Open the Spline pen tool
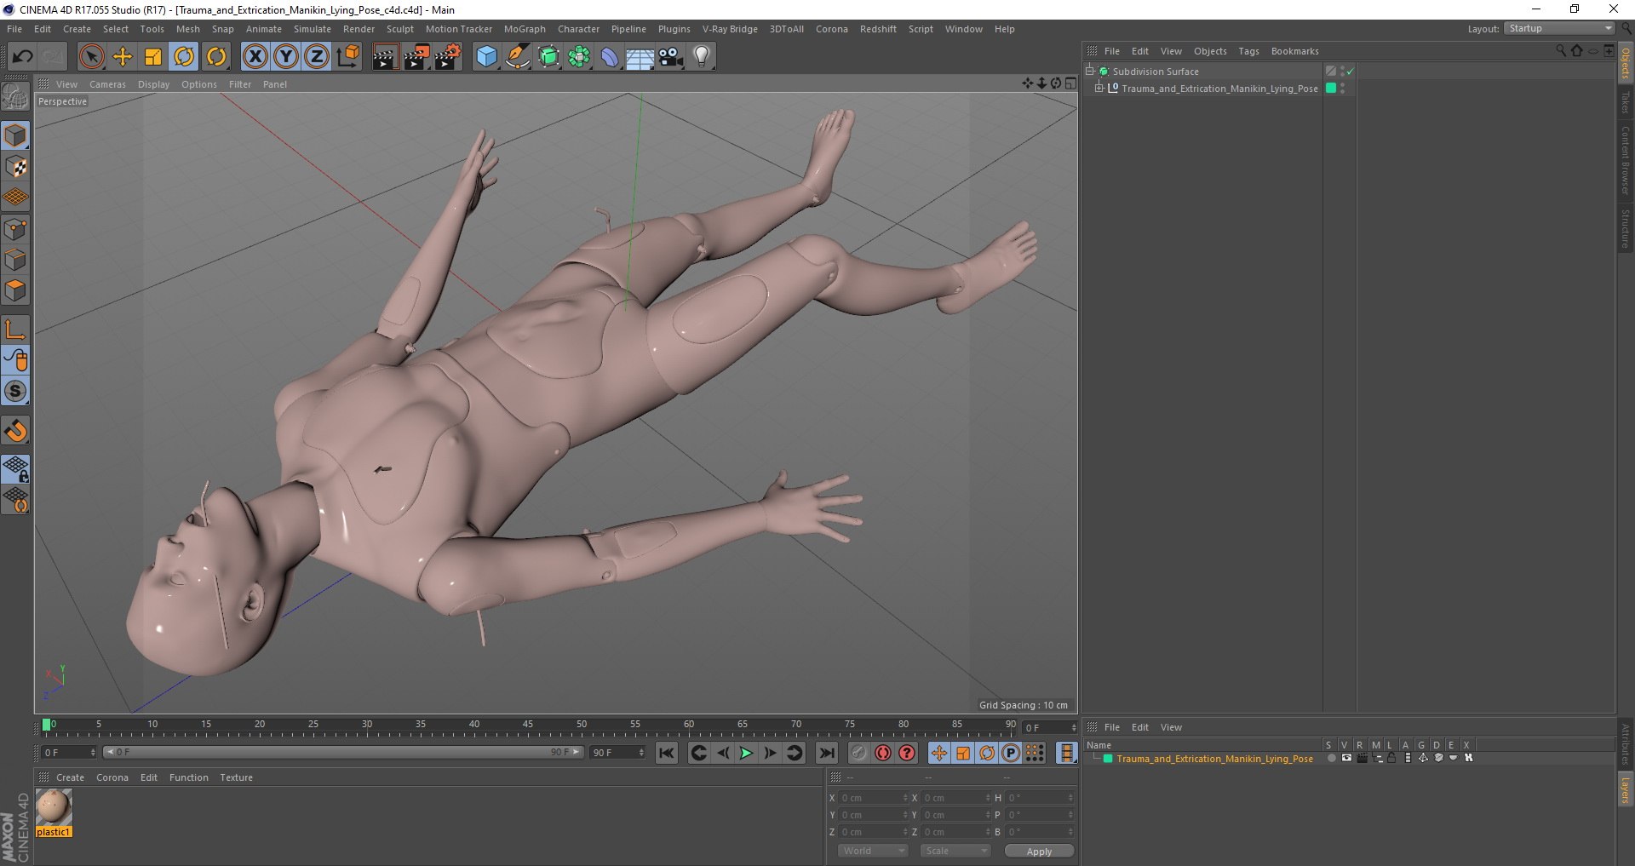This screenshot has width=1635, height=866. [518, 57]
